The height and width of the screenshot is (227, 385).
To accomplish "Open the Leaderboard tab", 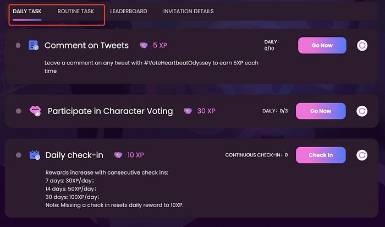I will tap(128, 12).
